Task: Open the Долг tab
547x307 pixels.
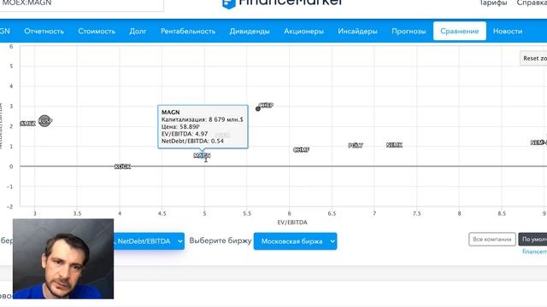Action: (138, 31)
